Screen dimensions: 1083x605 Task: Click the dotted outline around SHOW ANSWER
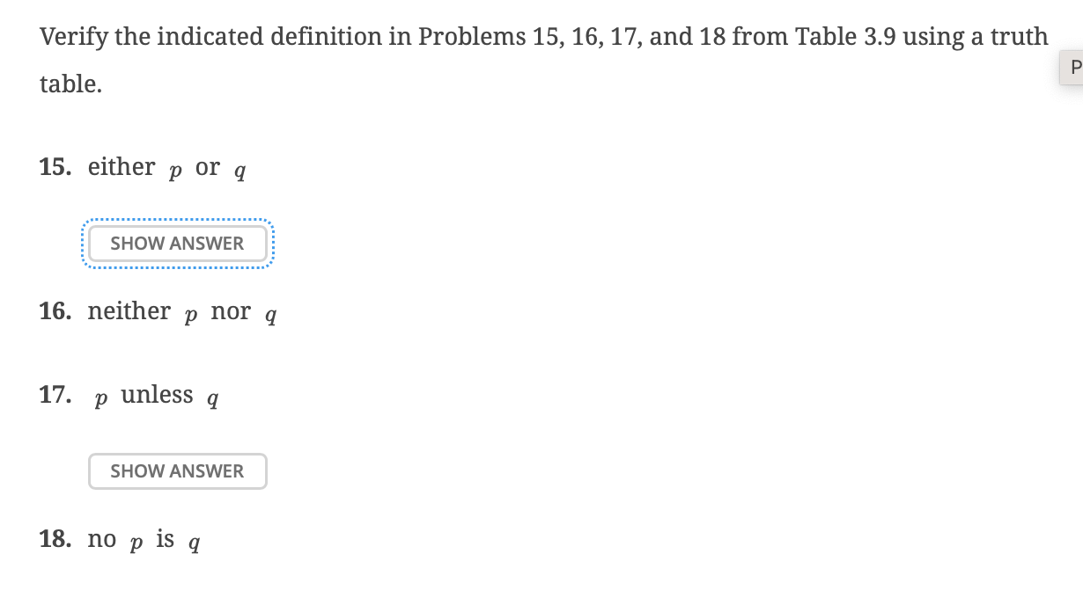pyautogui.click(x=177, y=221)
